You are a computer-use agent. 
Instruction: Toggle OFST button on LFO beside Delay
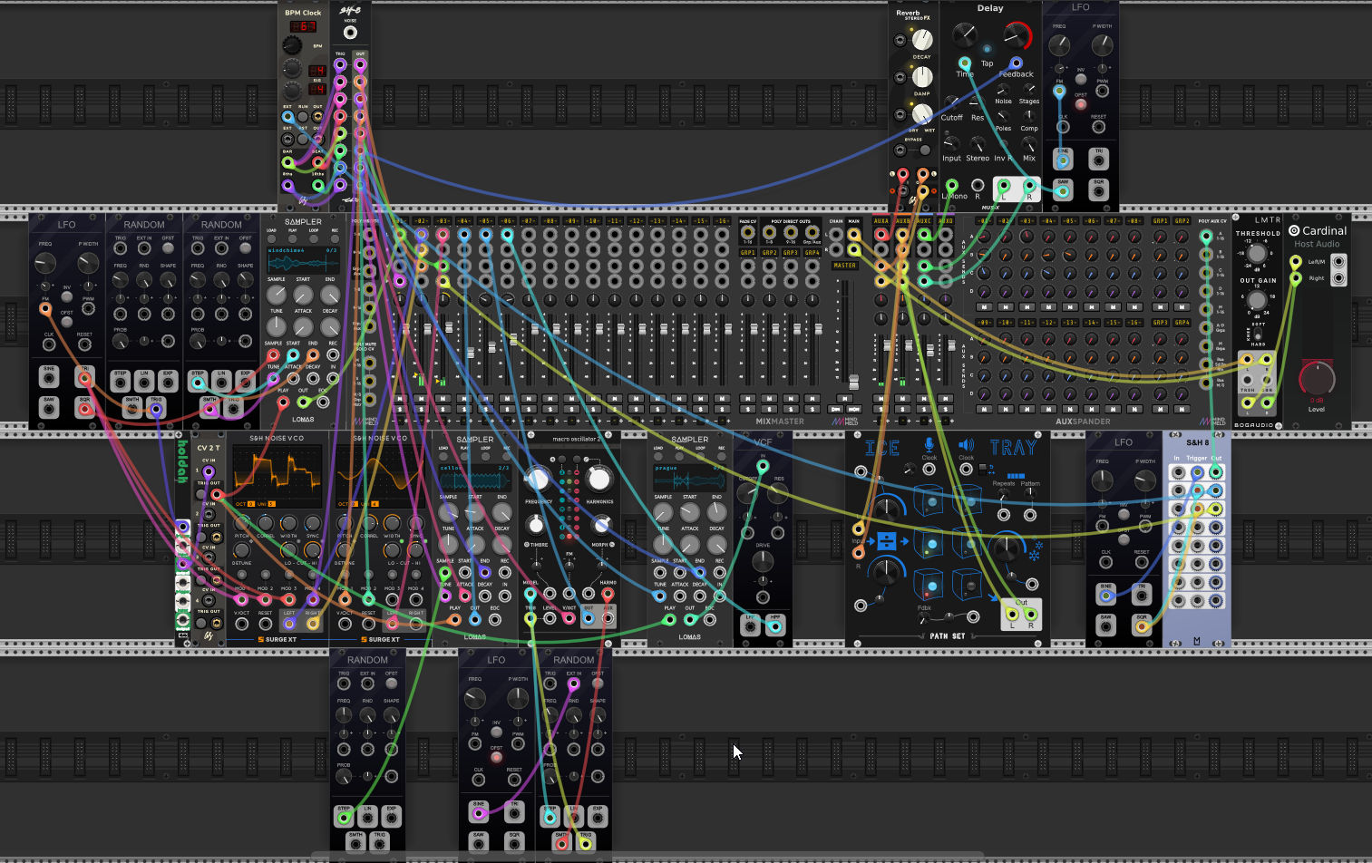pyautogui.click(x=1080, y=103)
